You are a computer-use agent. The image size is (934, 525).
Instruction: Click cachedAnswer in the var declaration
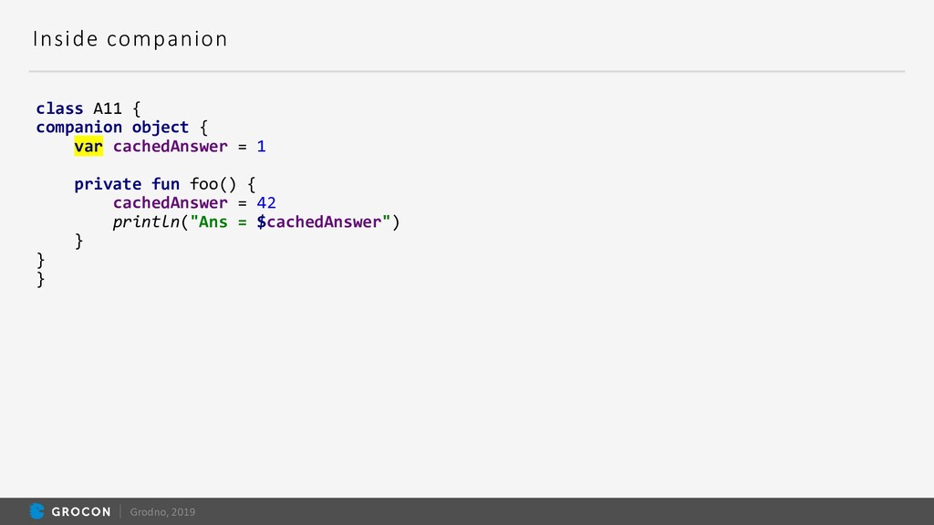click(171, 147)
